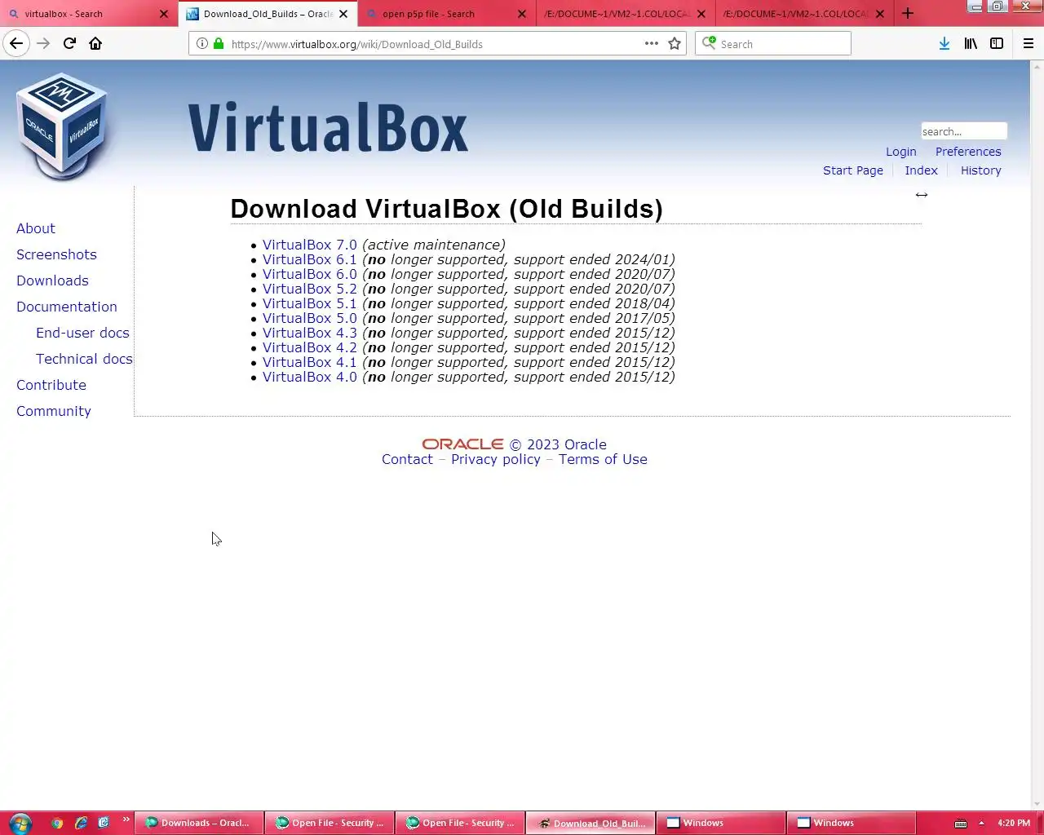Open the Login link
The height and width of the screenshot is (835, 1044).
pos(901,152)
